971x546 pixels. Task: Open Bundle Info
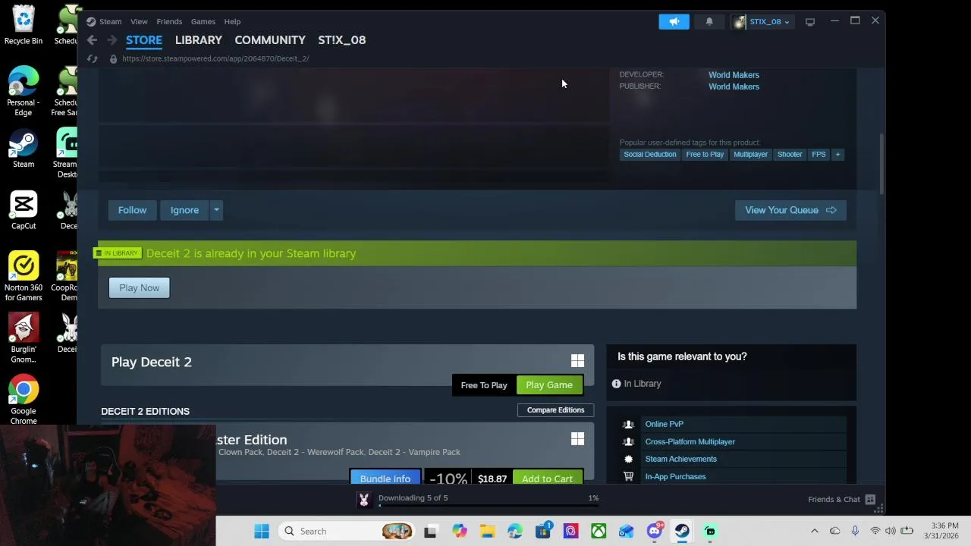(x=385, y=478)
